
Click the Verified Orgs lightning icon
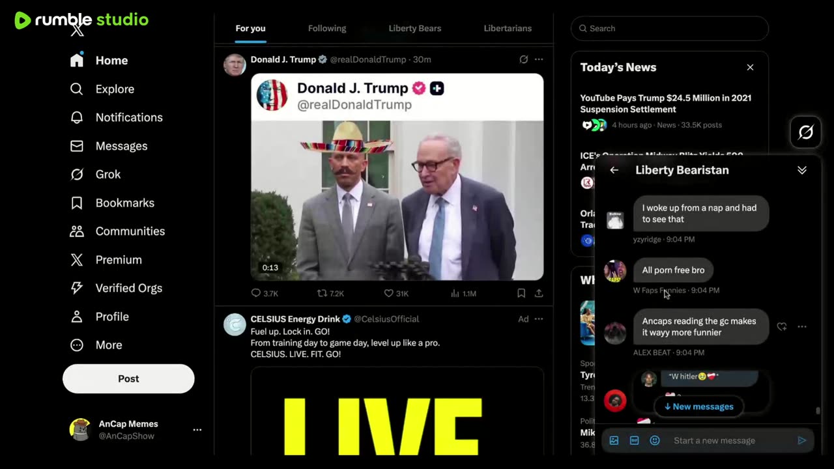pos(77,288)
